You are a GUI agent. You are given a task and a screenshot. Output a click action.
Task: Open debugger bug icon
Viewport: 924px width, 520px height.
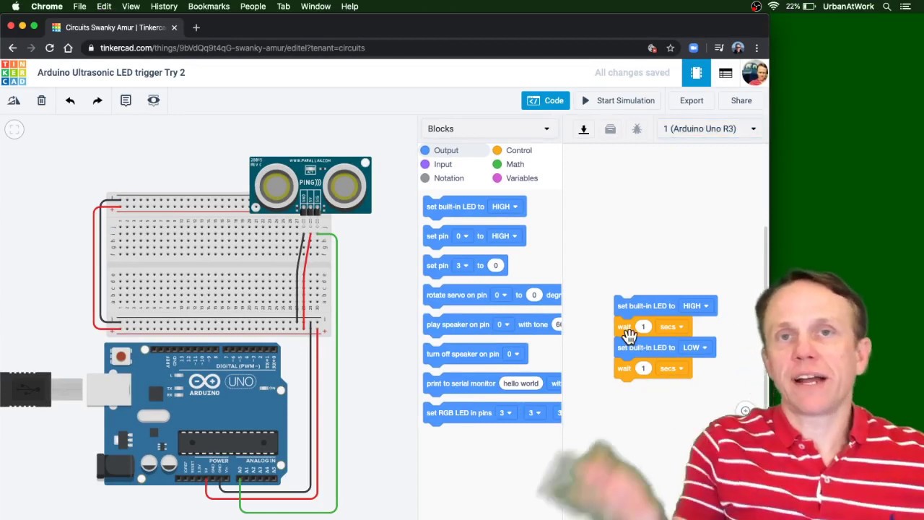coord(637,129)
